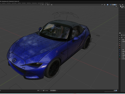The width and height of the screenshot is (125, 94).
Task: Open the Outliner display mode dropdown
Action: click(x=120, y=5)
